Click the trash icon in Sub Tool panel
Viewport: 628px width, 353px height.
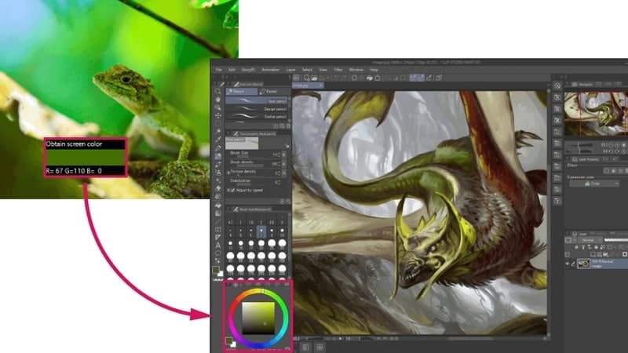tap(288, 126)
